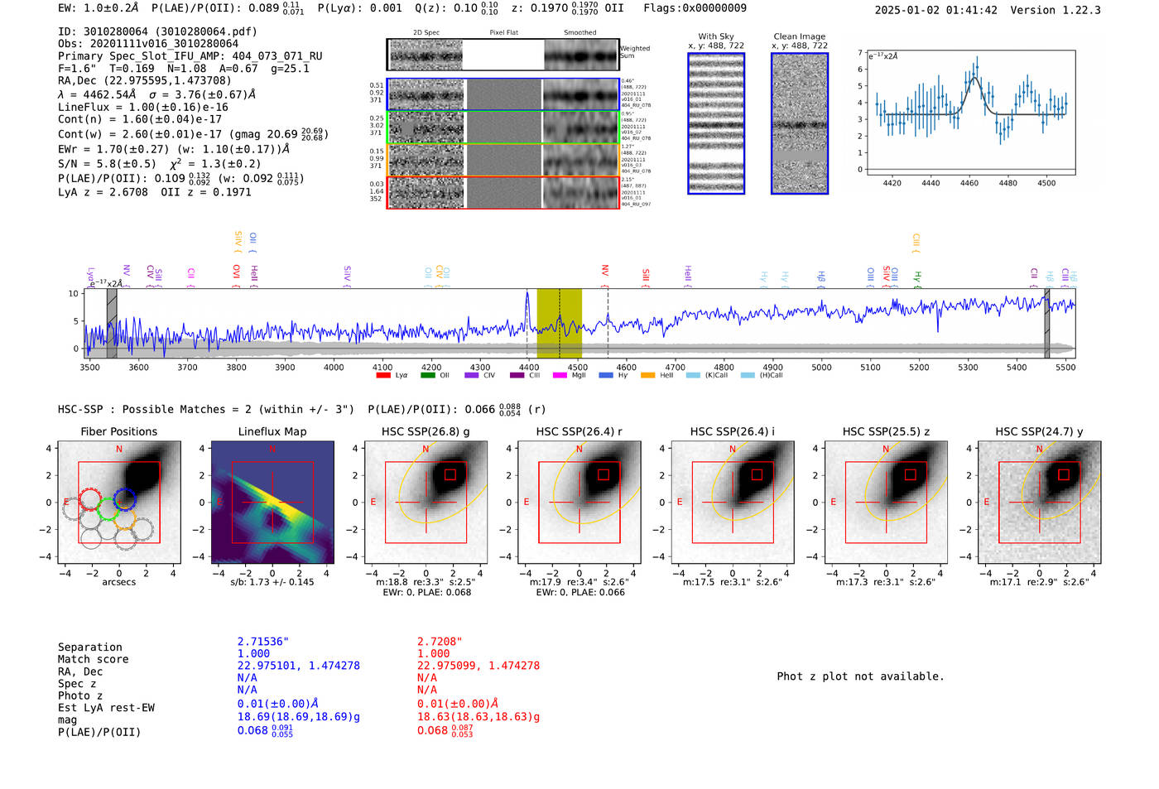Click the blue fiber circle in Fiber Positions
The height and width of the screenshot is (789, 1159).
click(x=125, y=499)
